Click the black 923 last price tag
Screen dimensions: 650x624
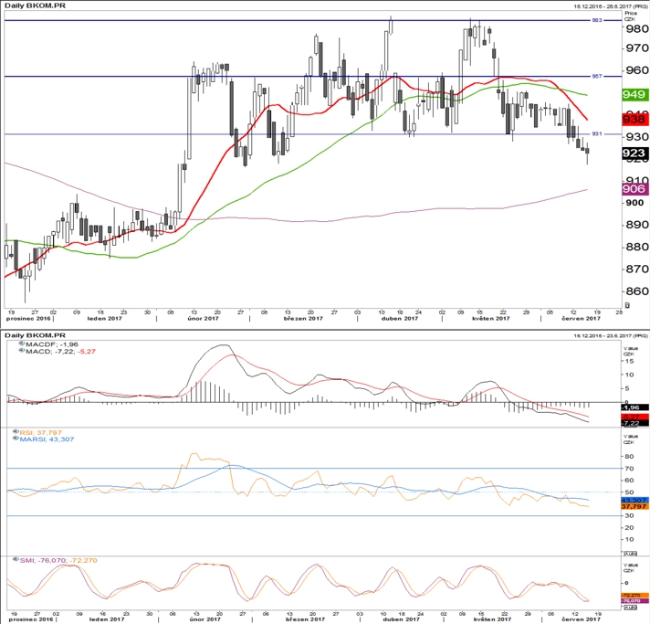tap(634, 153)
